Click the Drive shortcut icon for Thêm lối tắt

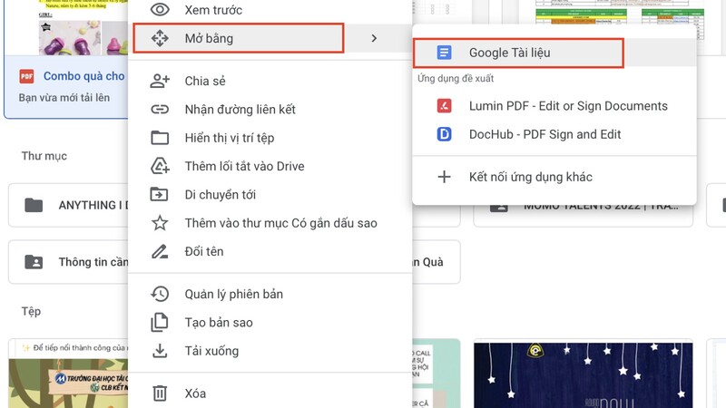(x=160, y=166)
